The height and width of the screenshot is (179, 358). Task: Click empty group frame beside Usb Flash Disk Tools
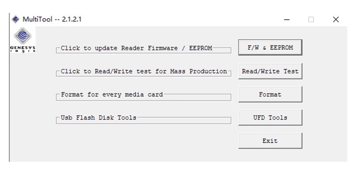[x=183, y=120]
